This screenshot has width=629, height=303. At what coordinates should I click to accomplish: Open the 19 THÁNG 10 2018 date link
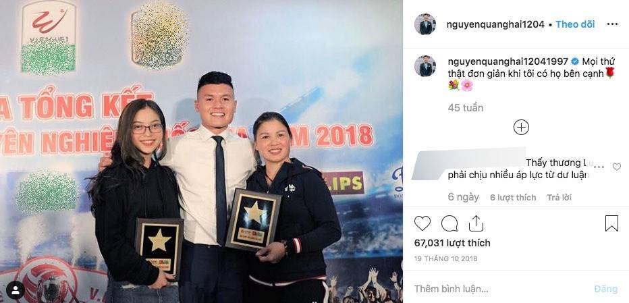coord(445,259)
